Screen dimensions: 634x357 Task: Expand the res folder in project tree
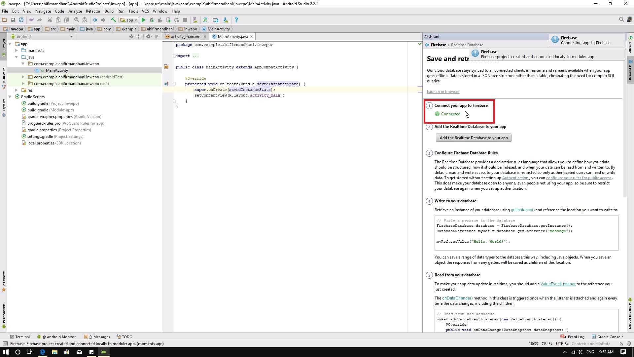coord(17,90)
